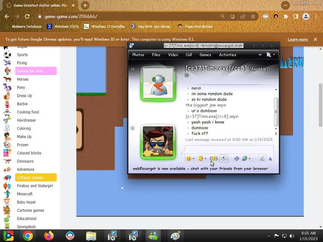Screen dimensions: 323x242
Task: Open the background picker icon
Action: (x=244, y=158)
